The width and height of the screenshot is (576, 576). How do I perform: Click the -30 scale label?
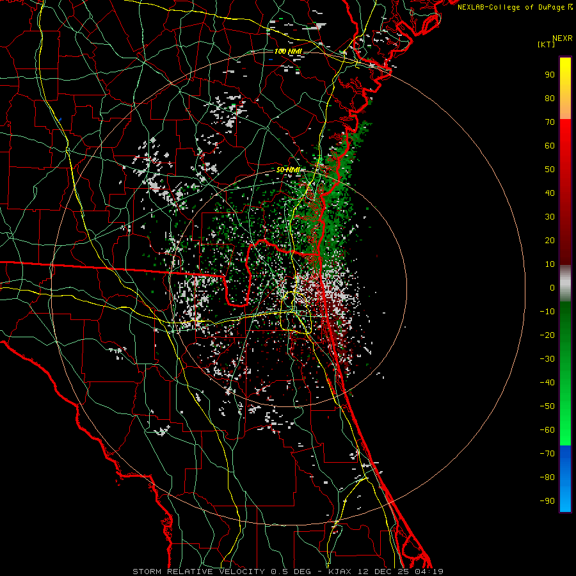547,359
